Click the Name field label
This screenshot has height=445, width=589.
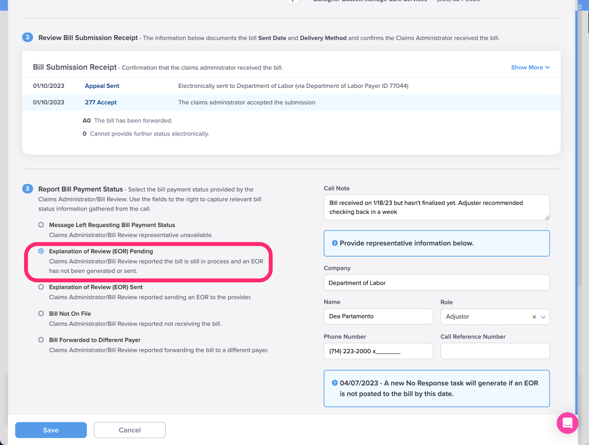click(x=332, y=302)
